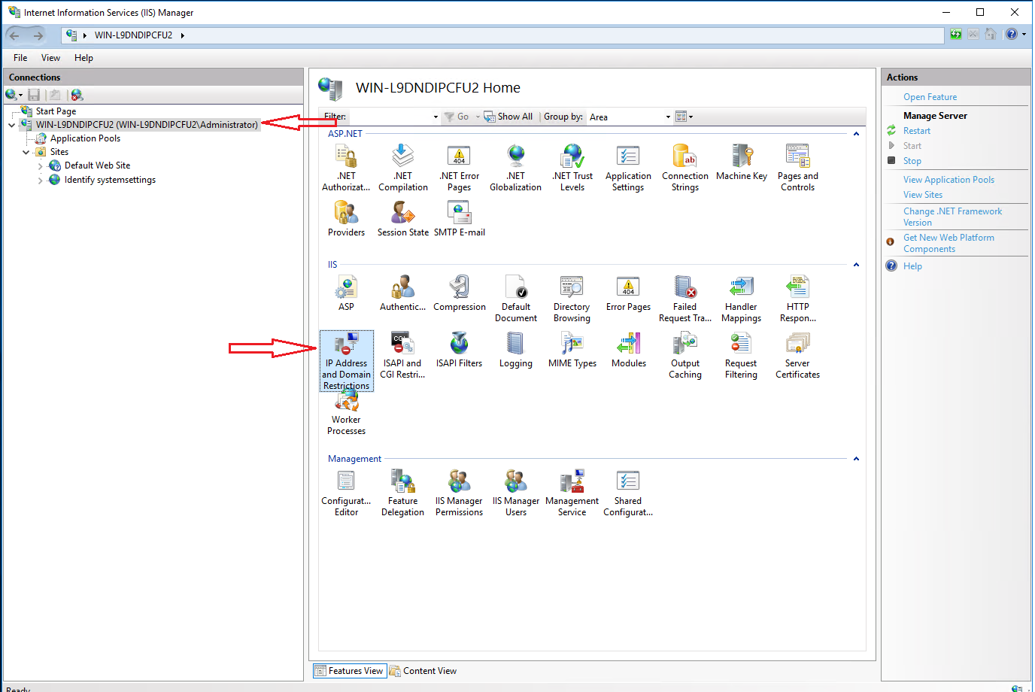
Task: Click Get New Web Platform Components
Action: (x=948, y=243)
